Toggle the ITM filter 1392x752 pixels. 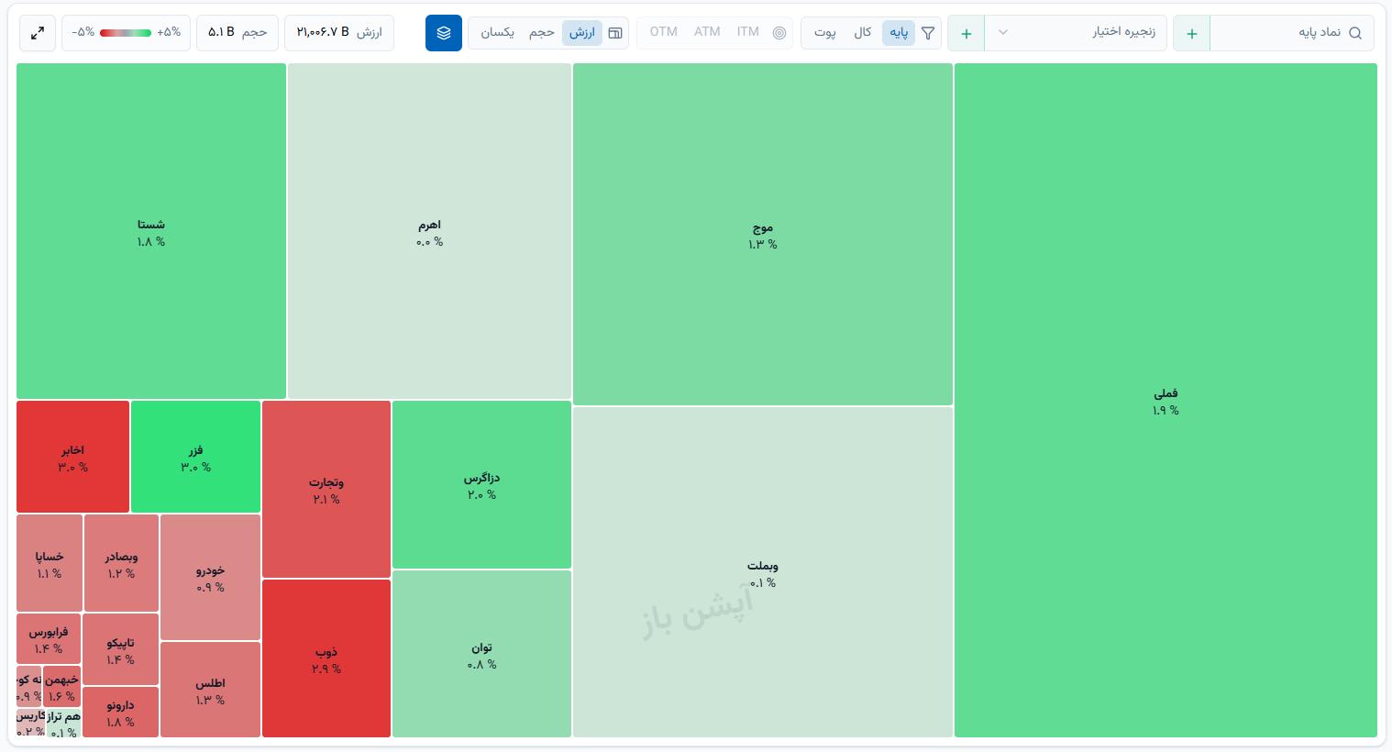coord(748,32)
